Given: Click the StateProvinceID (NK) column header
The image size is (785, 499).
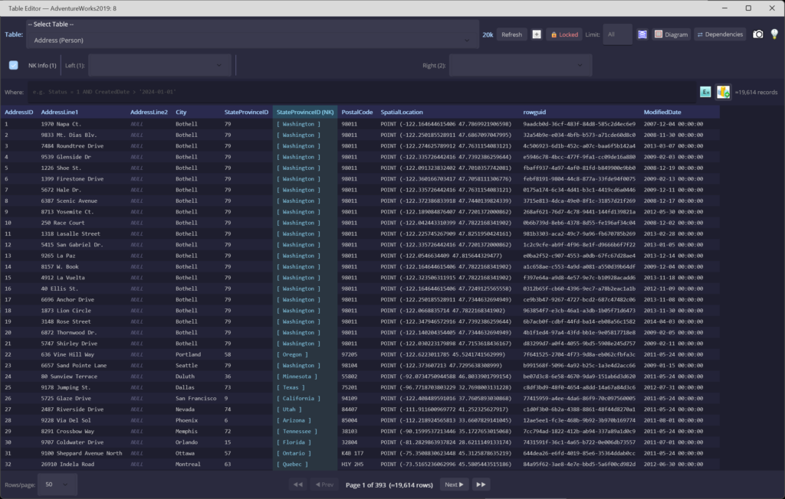Looking at the screenshot, I should 305,112.
